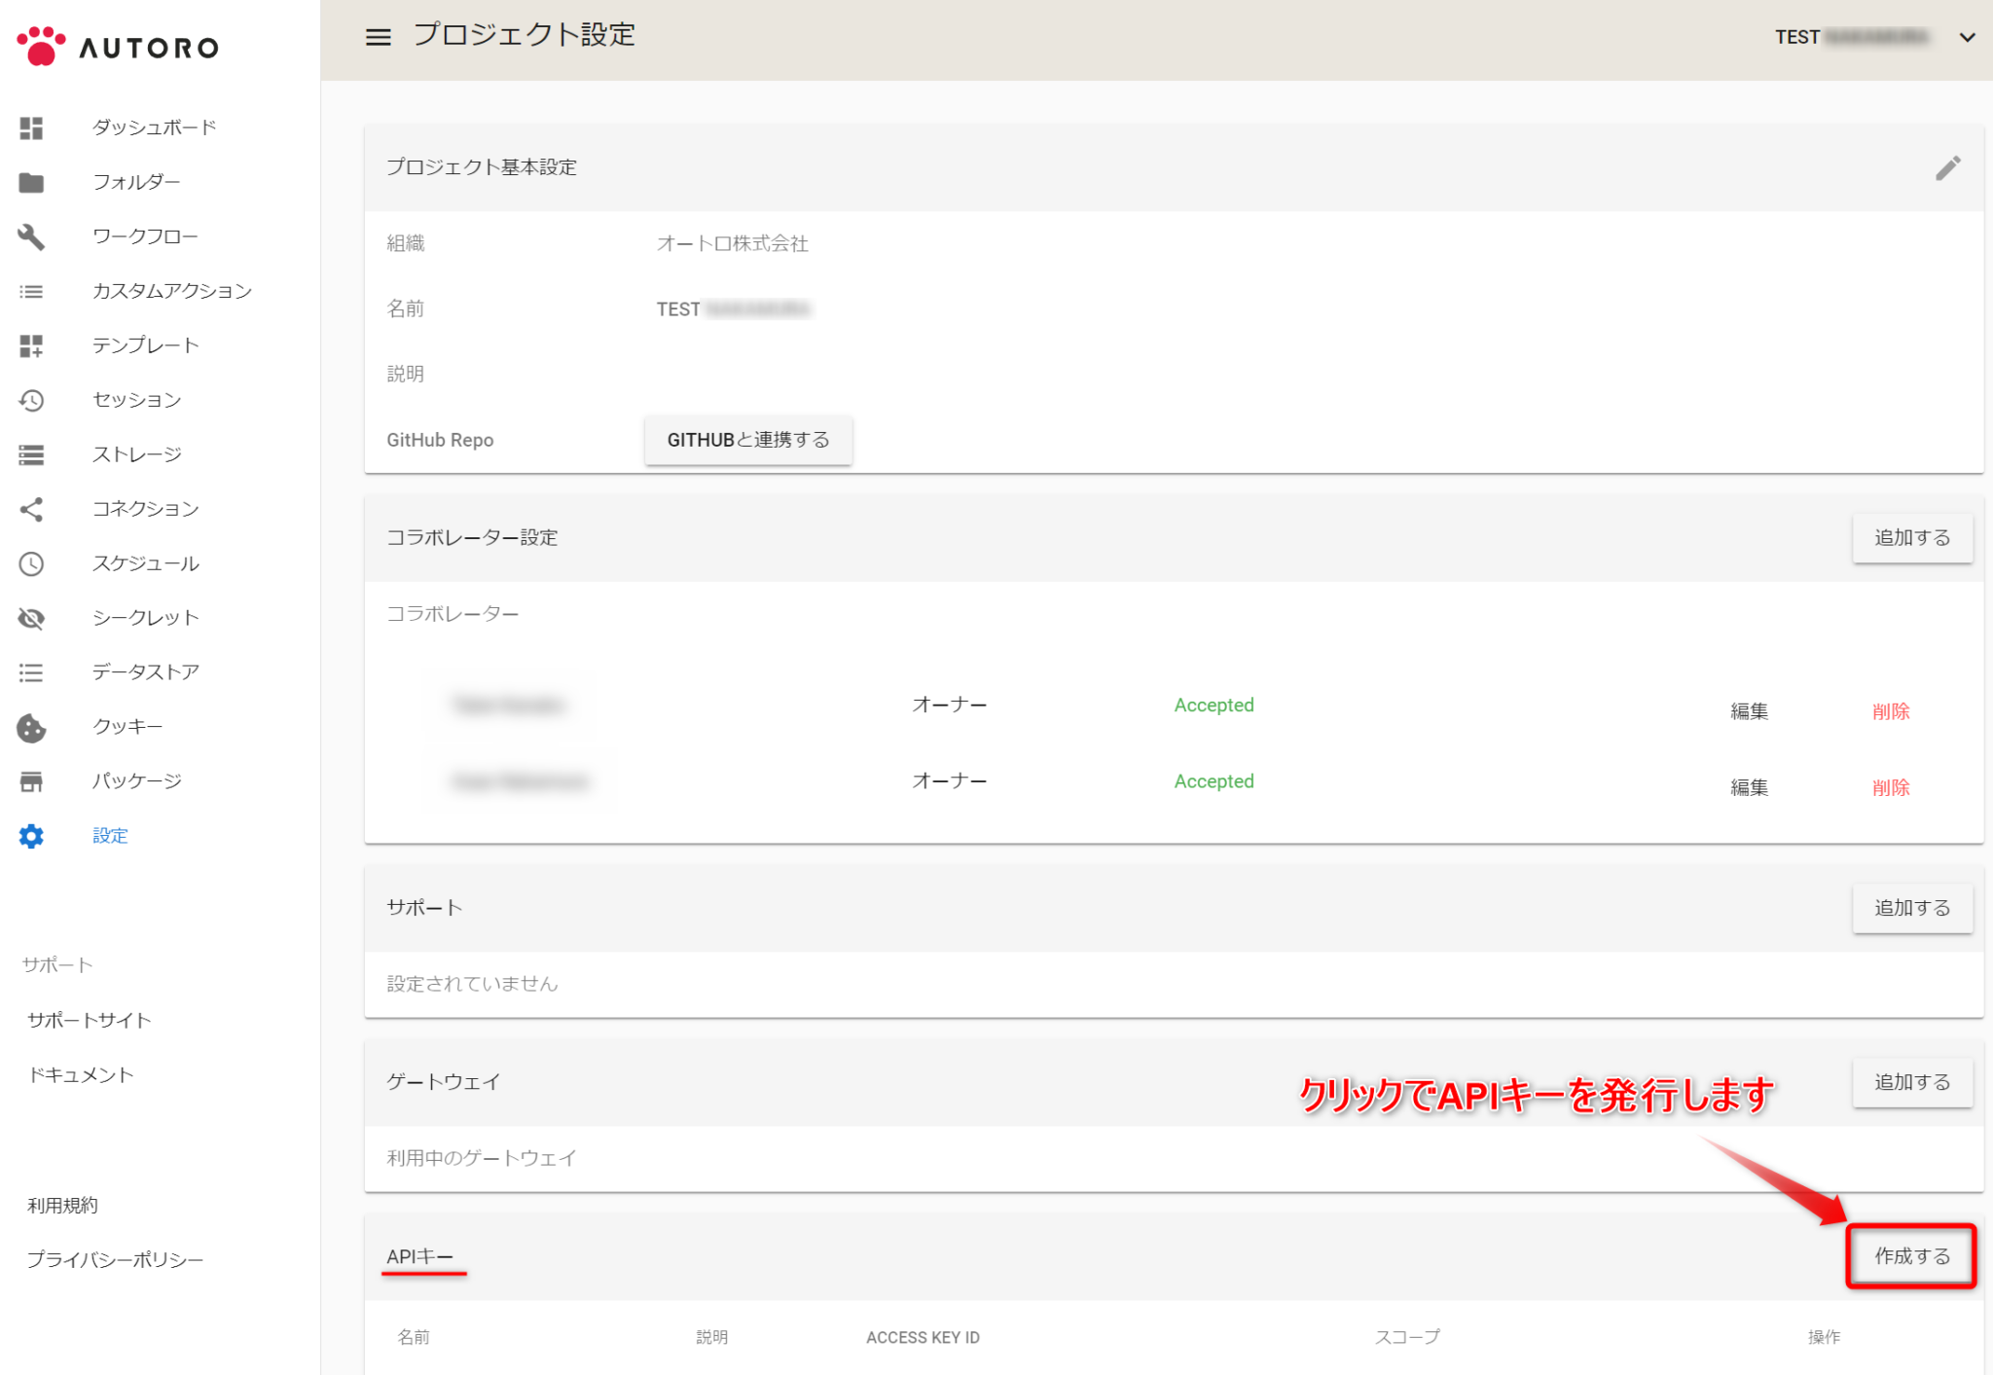Screen dimensions: 1993x1375
Task: Click the clock schedule icon
Action: [x=31, y=563]
